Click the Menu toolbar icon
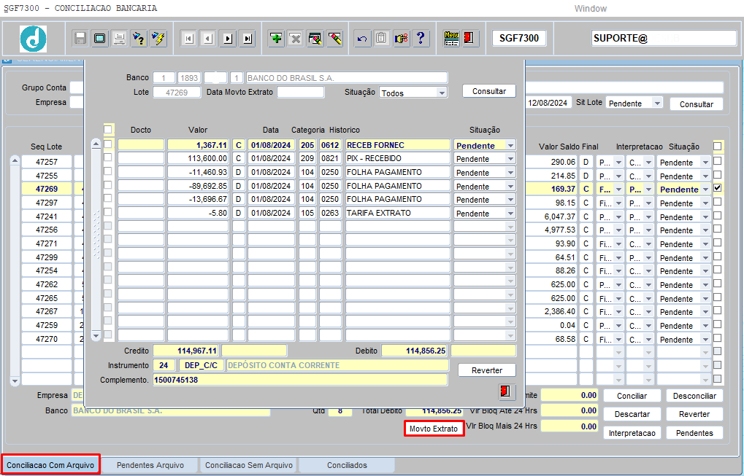The width and height of the screenshot is (744, 476). click(451, 38)
